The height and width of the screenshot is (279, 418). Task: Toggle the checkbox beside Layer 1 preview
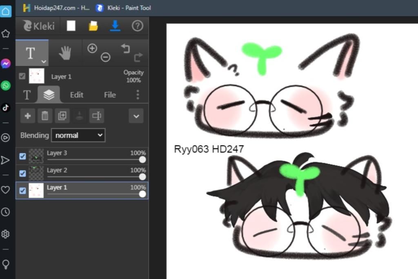pyautogui.click(x=22, y=76)
